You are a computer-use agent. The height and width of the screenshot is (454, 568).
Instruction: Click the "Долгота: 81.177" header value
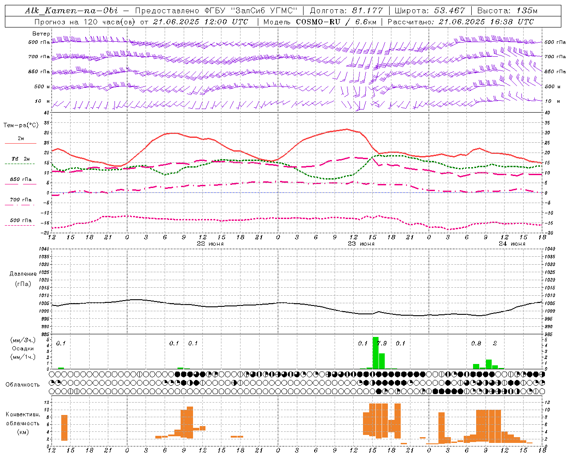pos(346,11)
